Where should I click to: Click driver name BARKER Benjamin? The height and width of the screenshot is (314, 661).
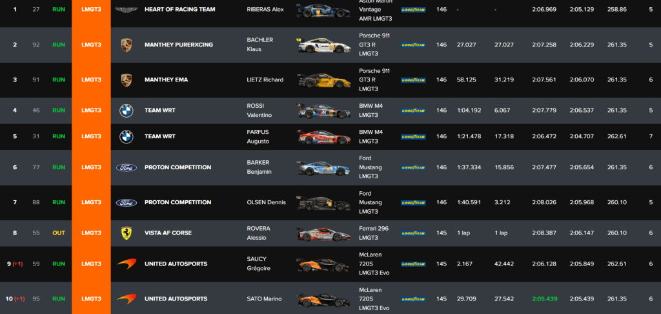coord(259,167)
